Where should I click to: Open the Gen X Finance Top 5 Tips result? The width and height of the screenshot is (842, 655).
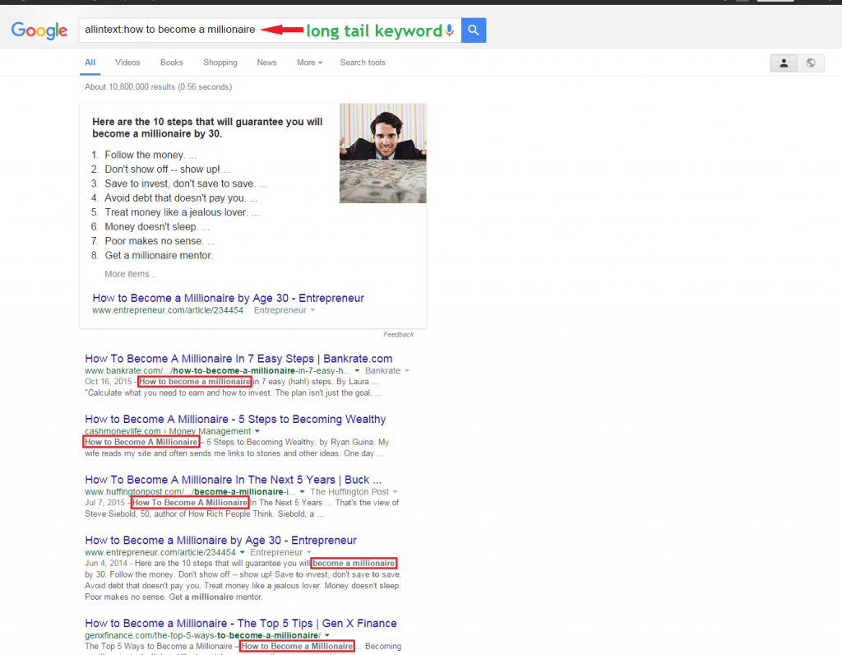(241, 623)
